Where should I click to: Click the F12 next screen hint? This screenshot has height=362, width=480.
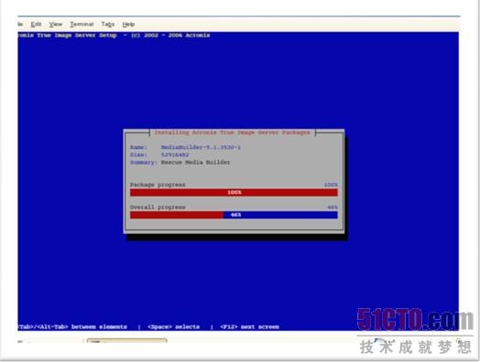(x=249, y=327)
